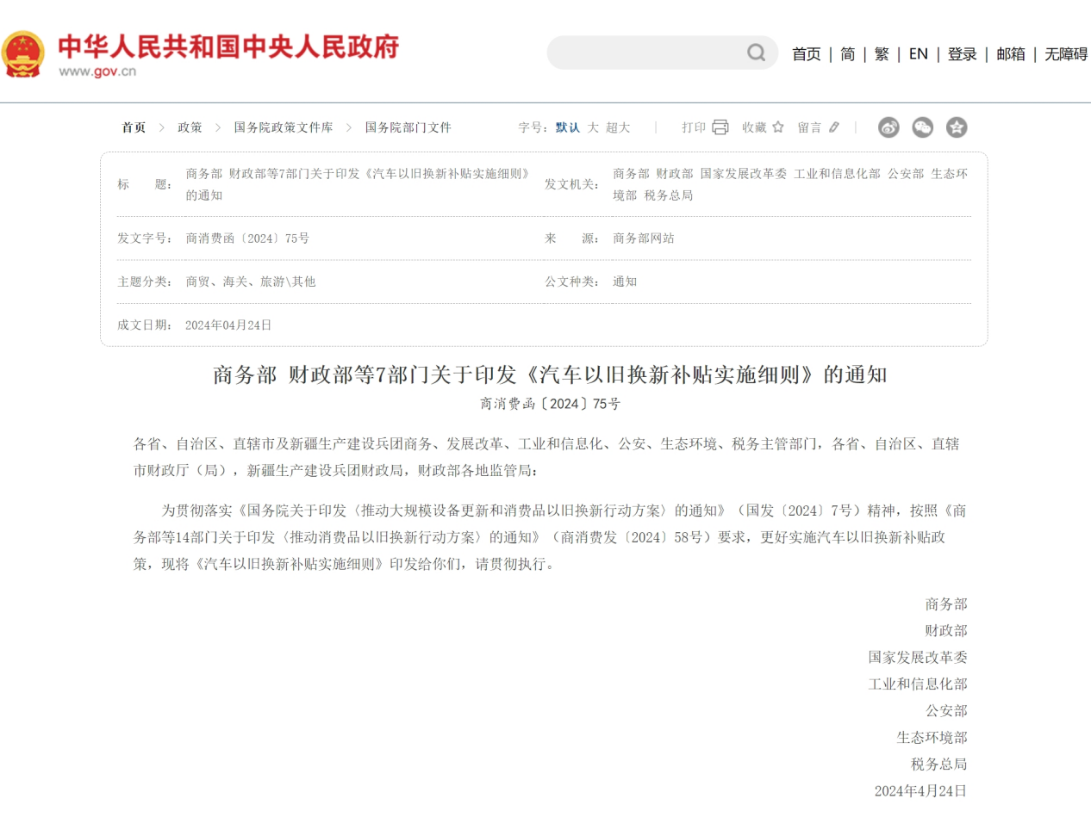Click 首页 in the top navigation
The width and height of the screenshot is (1091, 817).
tap(807, 54)
